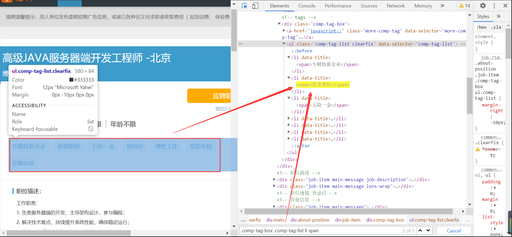The width and height of the screenshot is (512, 237).
Task: Open the common stylesheet link above .clearfix
Action: [x=491, y=137]
